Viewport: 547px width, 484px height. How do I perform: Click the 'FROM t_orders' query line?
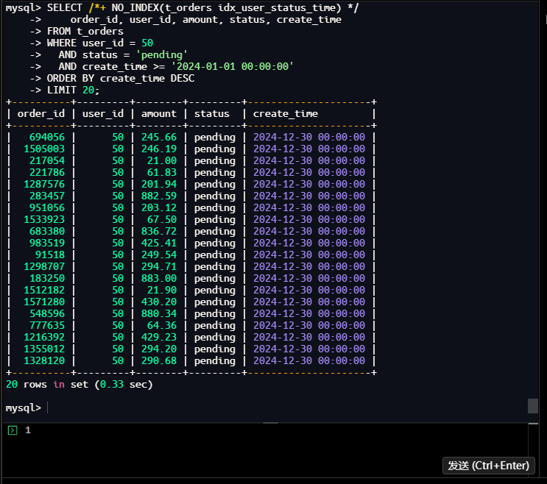pos(85,32)
